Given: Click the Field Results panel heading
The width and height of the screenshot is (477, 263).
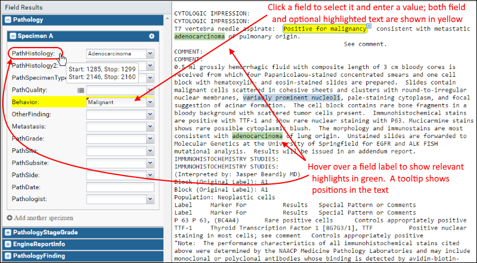Looking at the screenshot, I should (x=24, y=7).
